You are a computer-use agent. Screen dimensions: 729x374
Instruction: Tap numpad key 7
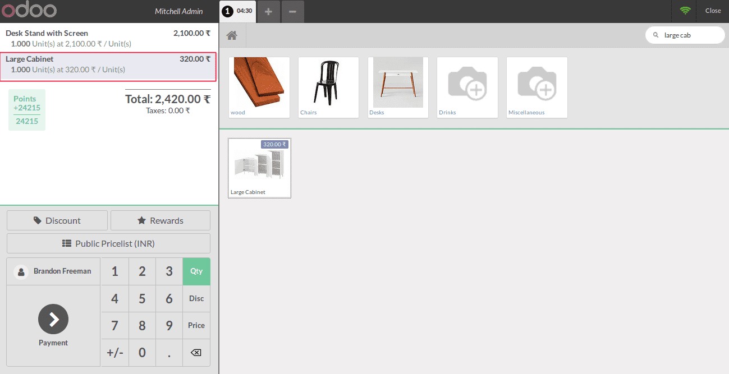pos(114,326)
